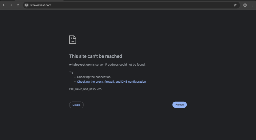This screenshot has width=256, height=140.
Task: Reload the page via the toolbar refresh icon
Action: 18,5
